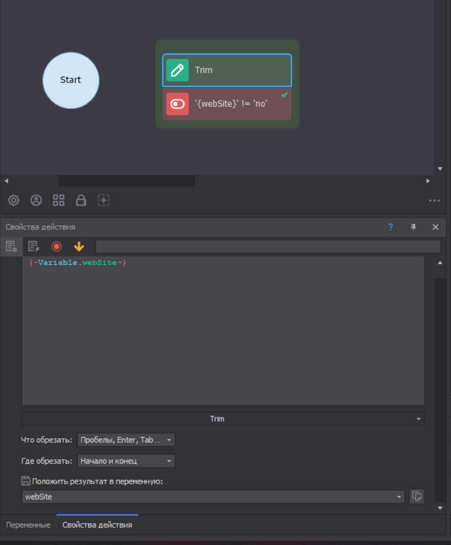Click canvas vertical scrollbar down arrow
This screenshot has height=545, width=451.
440,169
